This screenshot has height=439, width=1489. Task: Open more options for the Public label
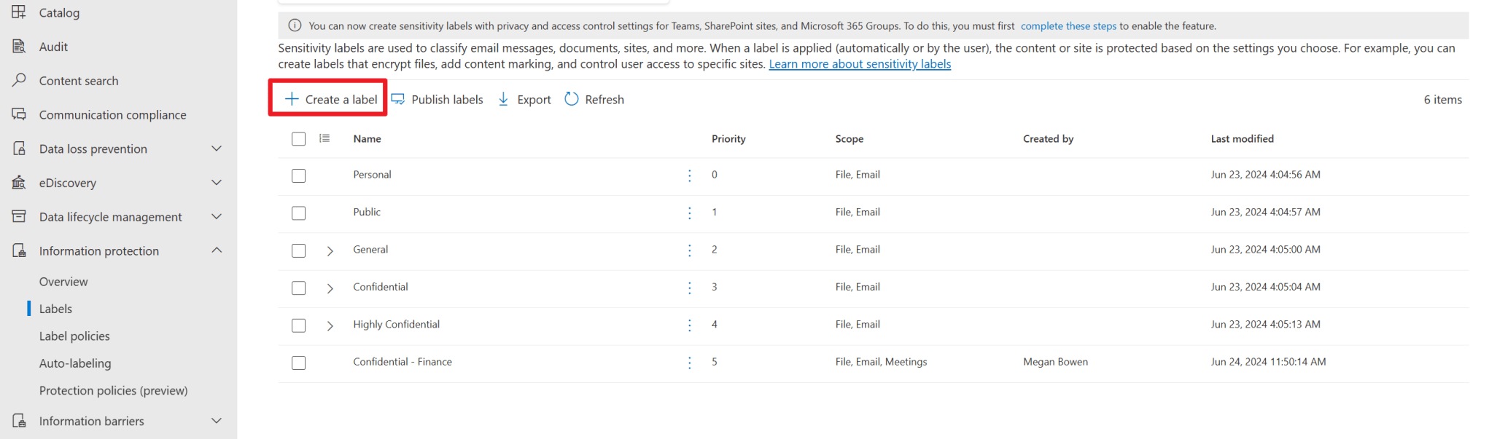pyautogui.click(x=689, y=213)
